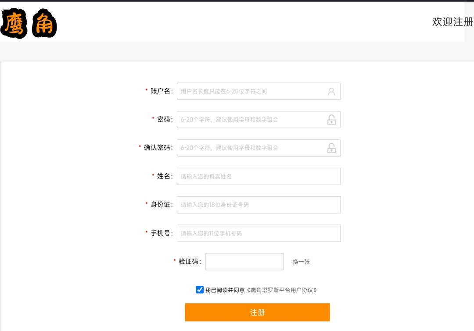Focus the 验证码 captcha input box

(244, 262)
